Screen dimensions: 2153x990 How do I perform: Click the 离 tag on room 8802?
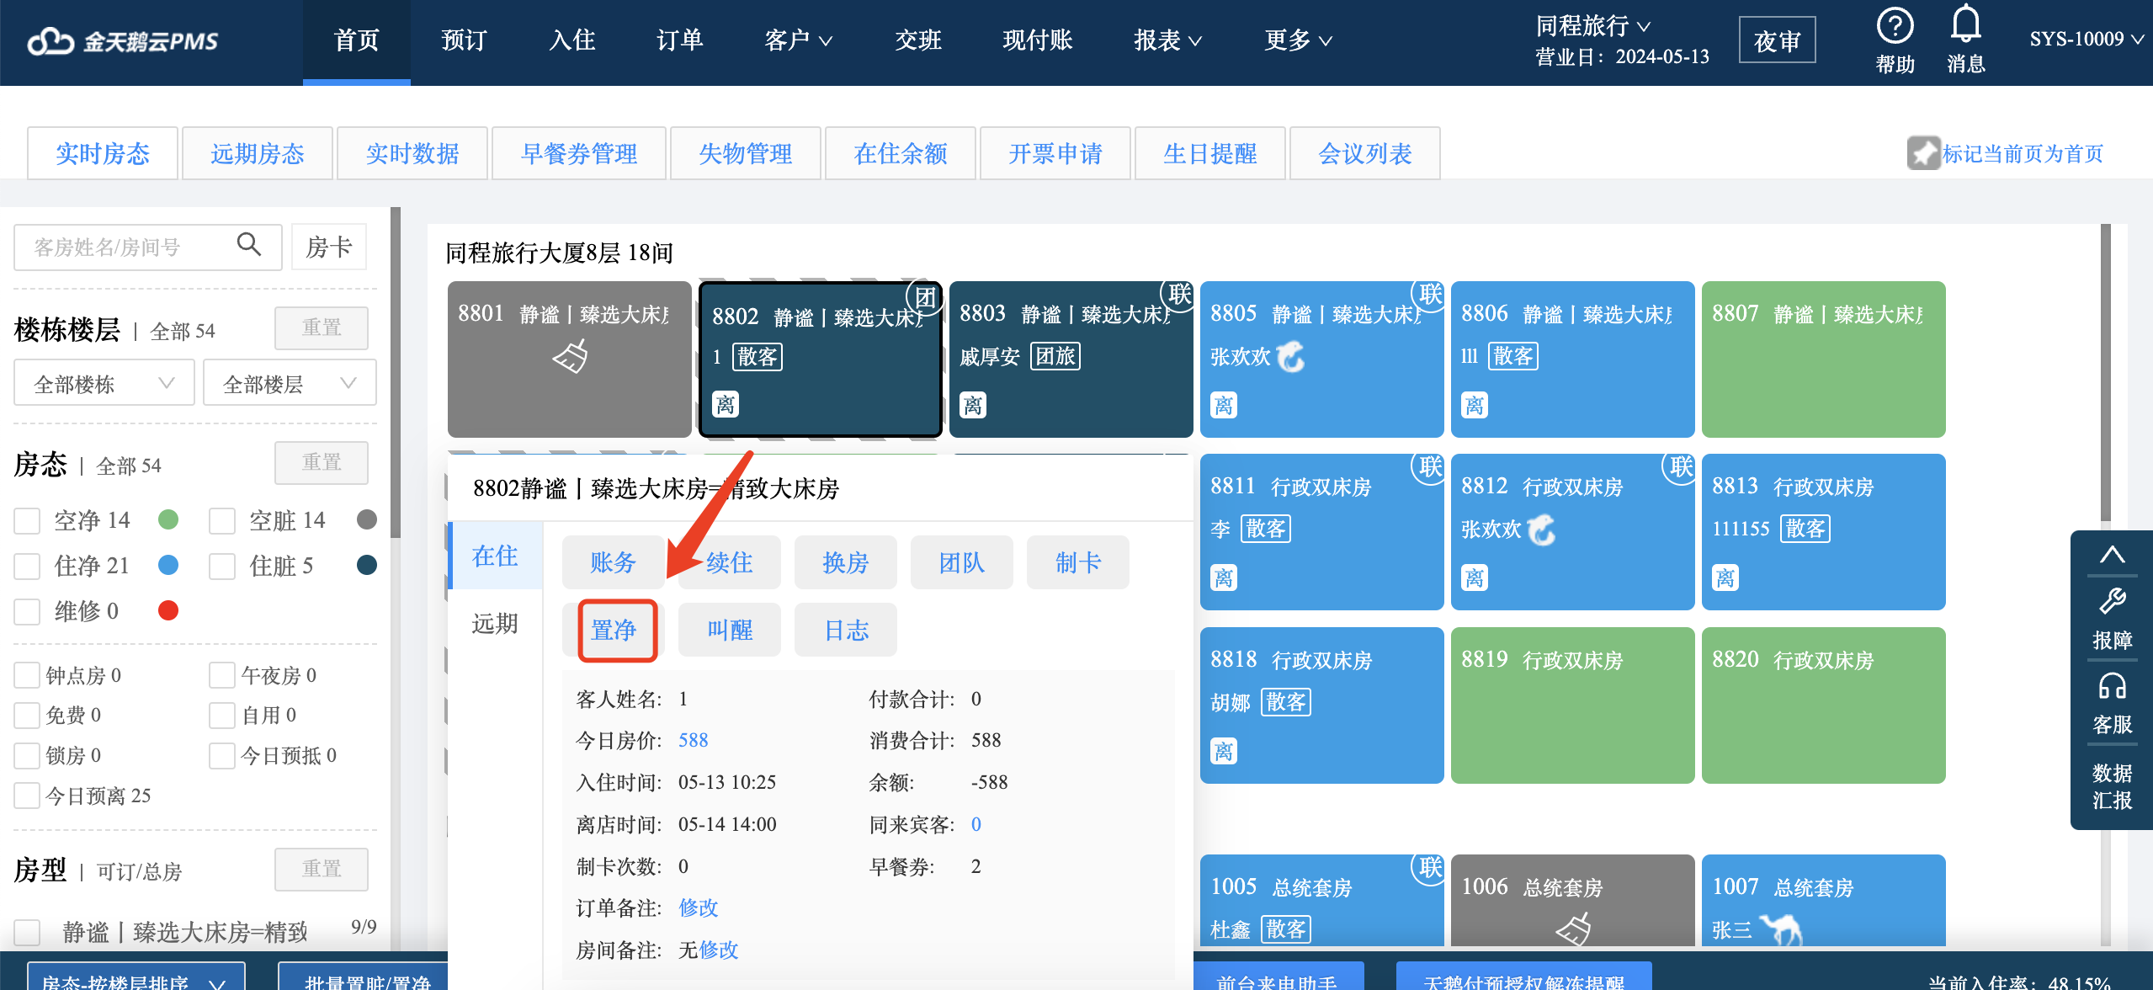tap(726, 405)
